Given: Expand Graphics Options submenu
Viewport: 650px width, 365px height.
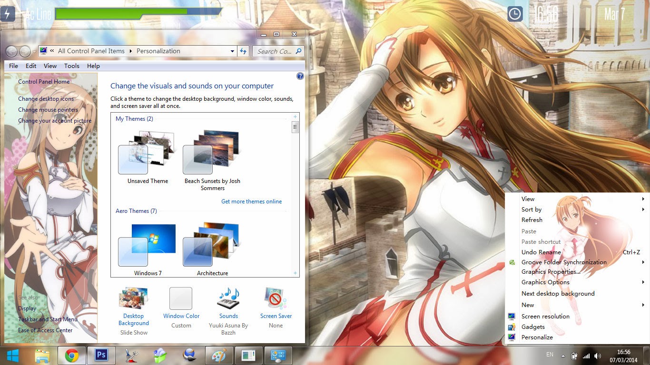Looking at the screenshot, I should (643, 282).
